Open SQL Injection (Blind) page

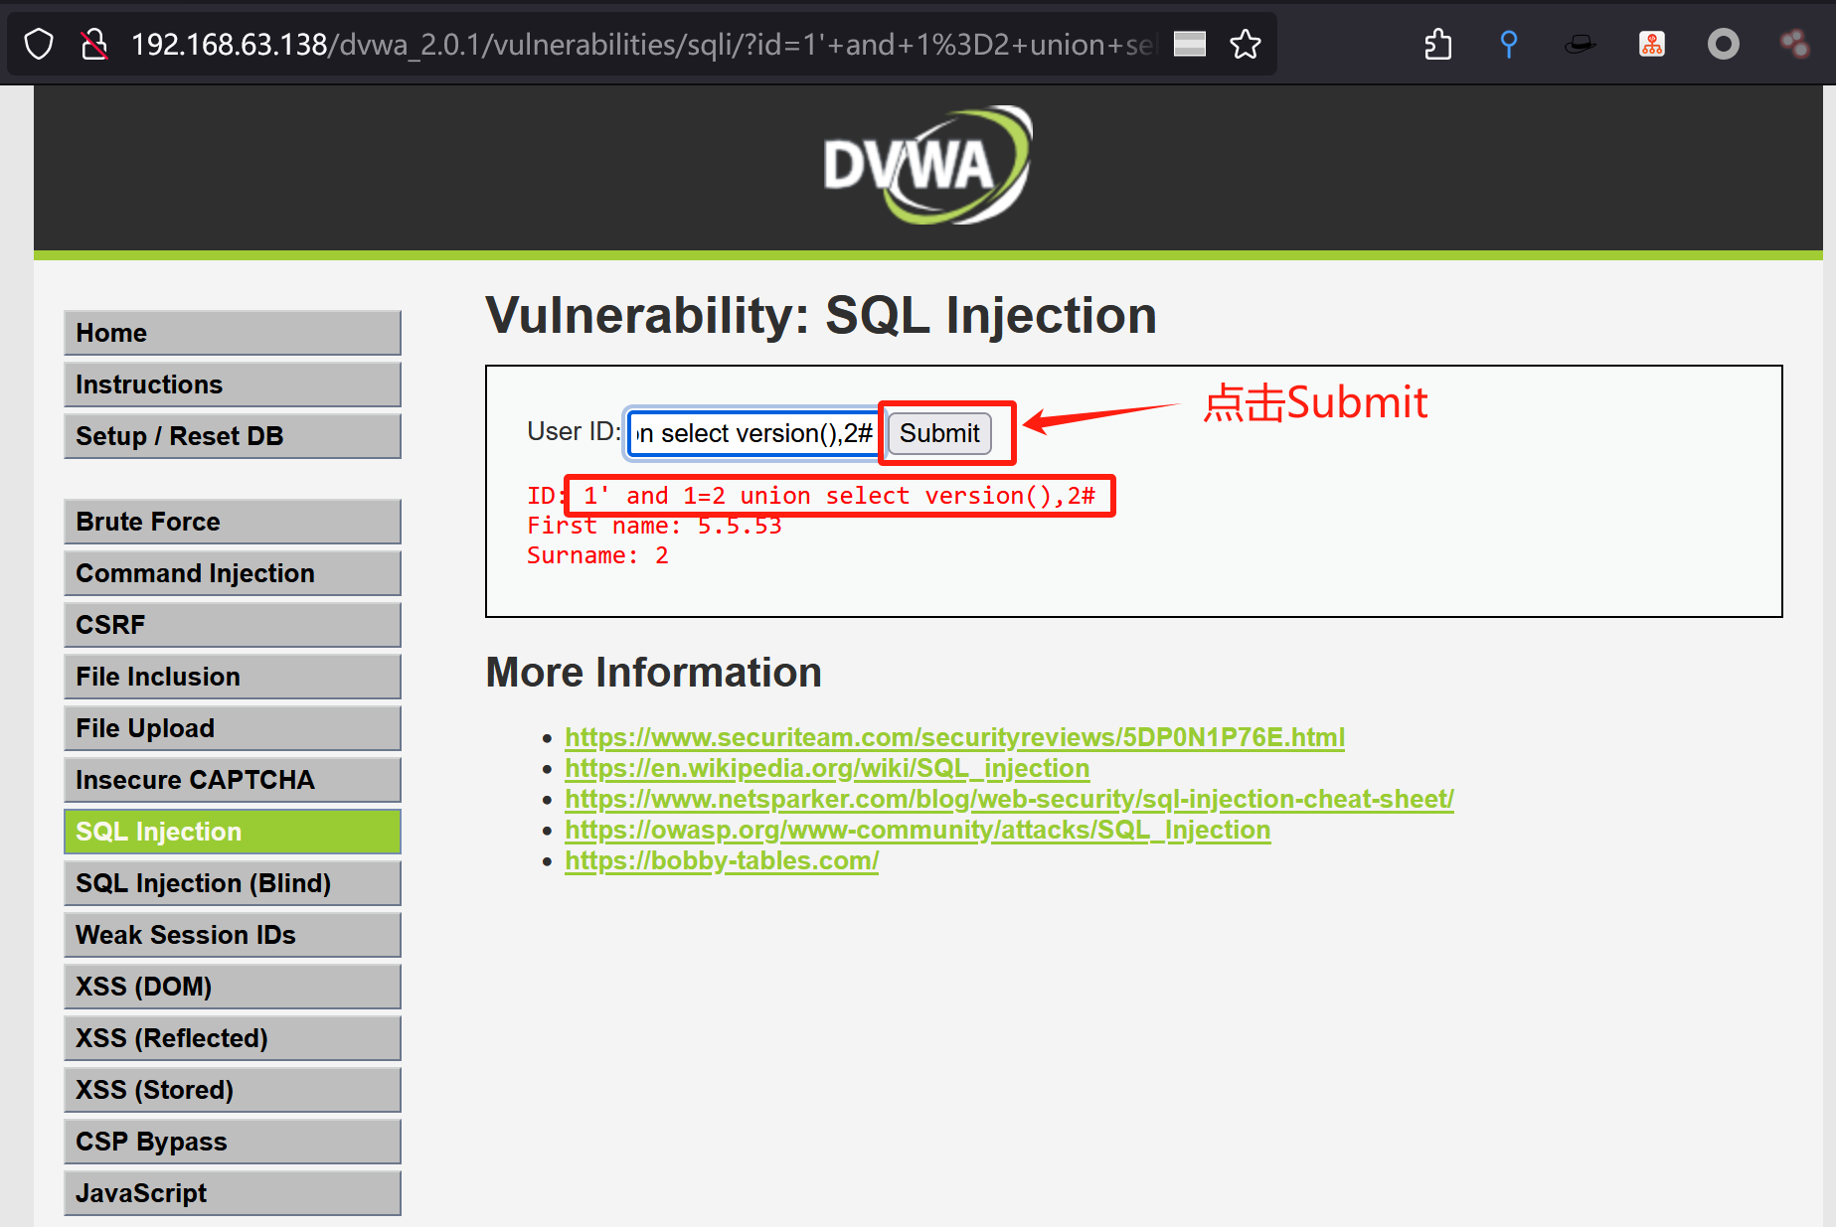tap(233, 883)
